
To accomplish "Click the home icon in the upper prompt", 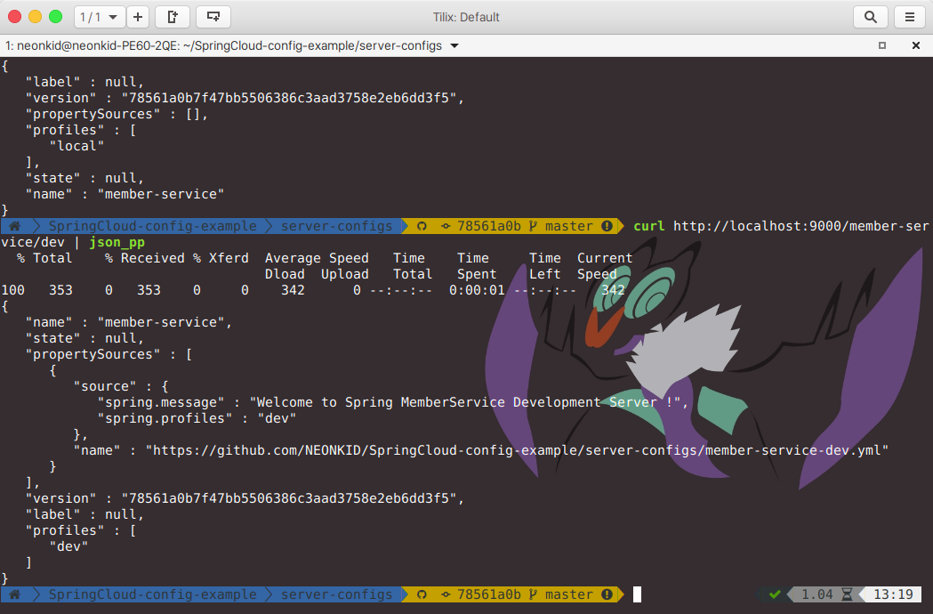I will pos(15,226).
